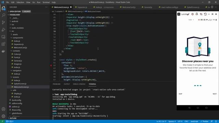Open Help menu
The height and width of the screenshot is (123, 219).
click(54, 2)
